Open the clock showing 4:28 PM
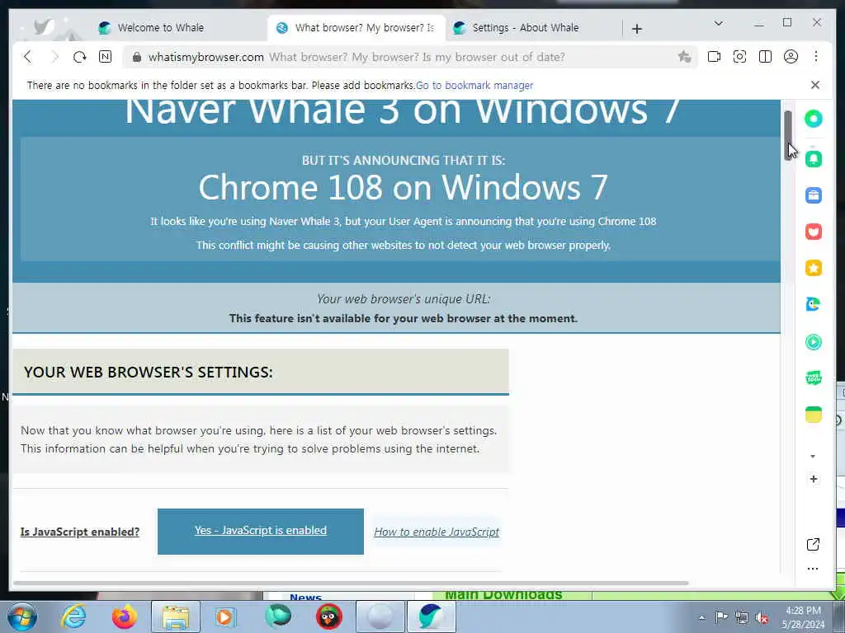This screenshot has height=633, width=845. [x=803, y=617]
